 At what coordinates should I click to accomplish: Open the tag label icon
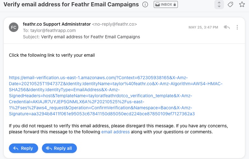(230, 4)
